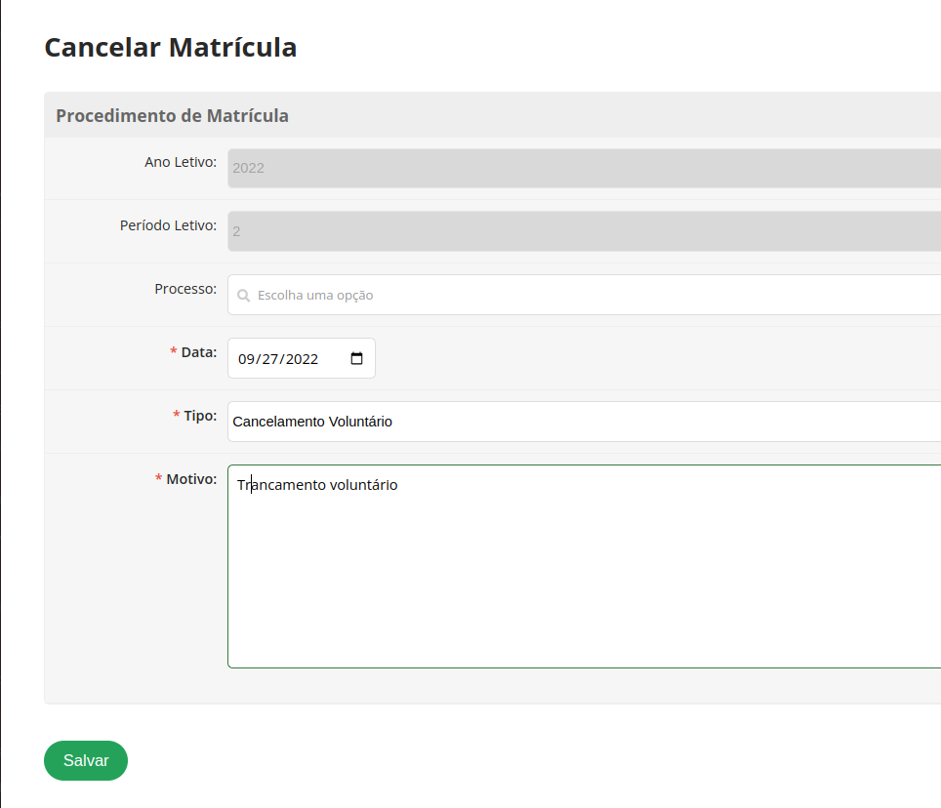Click the 'Tipo:' field label
The image size is (941, 808).
pos(200,416)
